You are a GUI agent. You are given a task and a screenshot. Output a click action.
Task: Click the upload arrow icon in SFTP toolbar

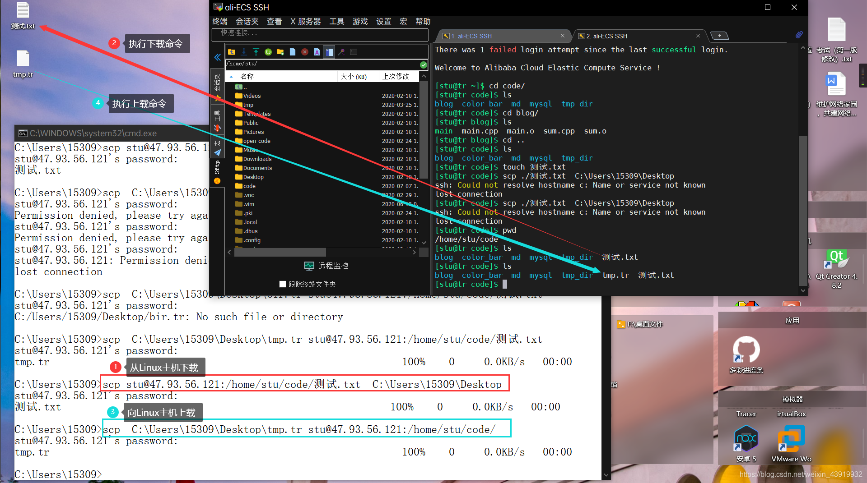pos(256,52)
